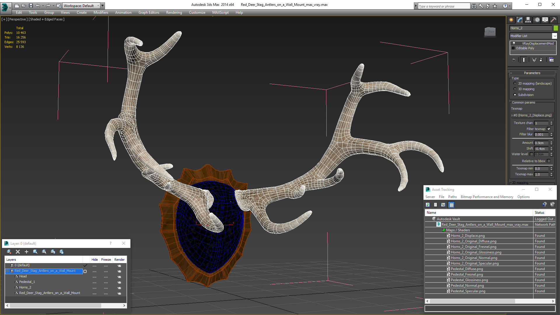
Task: Click Save File icon in quick access toolbar
Action: [x=31, y=6]
